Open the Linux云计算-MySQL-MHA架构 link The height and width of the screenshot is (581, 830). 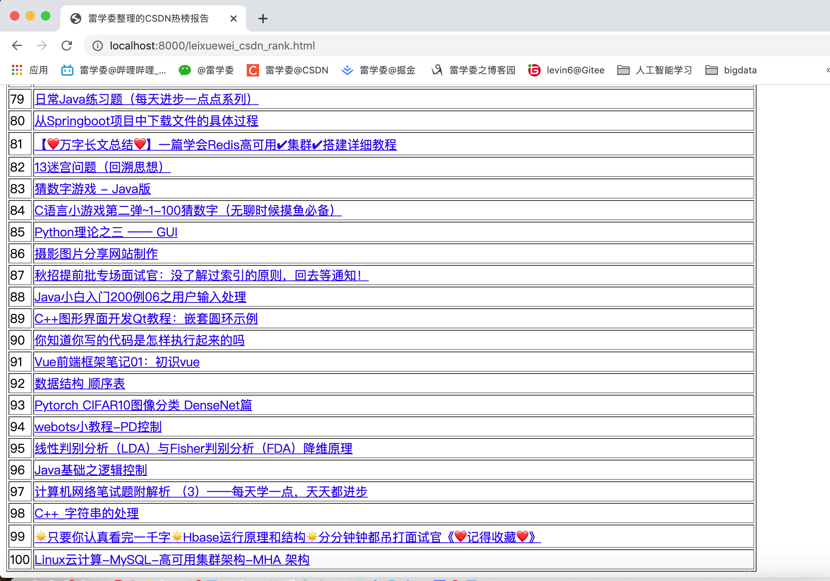(171, 559)
